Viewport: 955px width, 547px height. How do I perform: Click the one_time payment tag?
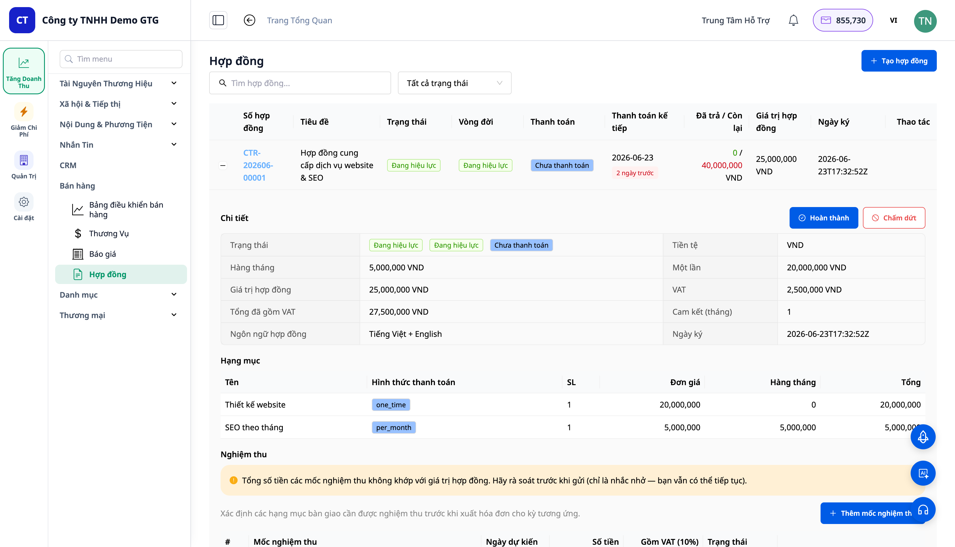point(391,405)
